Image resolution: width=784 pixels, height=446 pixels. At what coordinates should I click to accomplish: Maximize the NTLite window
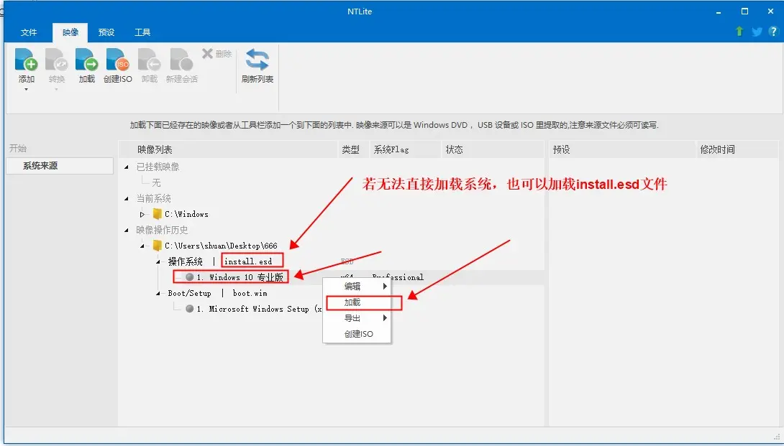744,11
